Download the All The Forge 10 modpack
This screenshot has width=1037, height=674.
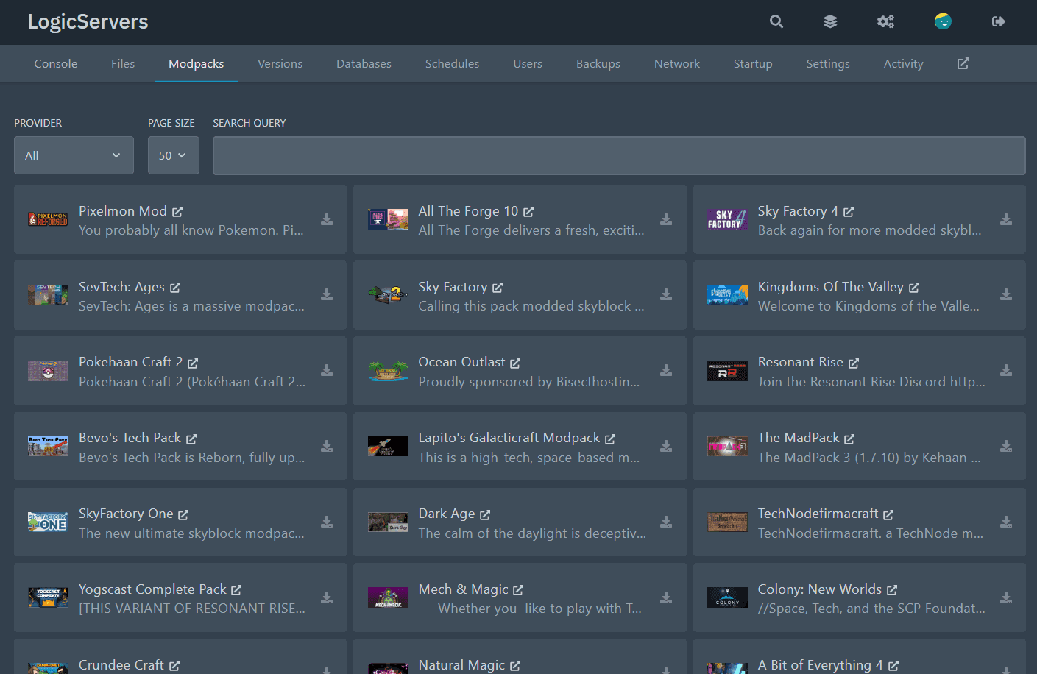pos(666,219)
